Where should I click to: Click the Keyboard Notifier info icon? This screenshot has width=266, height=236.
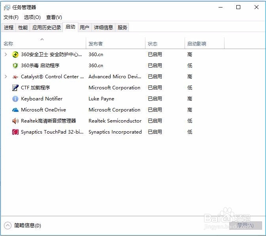[x=15, y=99]
